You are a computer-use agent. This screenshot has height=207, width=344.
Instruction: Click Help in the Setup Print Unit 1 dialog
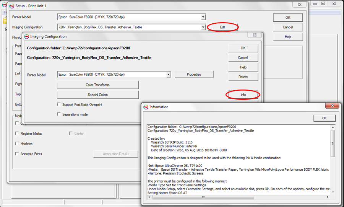[x=288, y=37]
